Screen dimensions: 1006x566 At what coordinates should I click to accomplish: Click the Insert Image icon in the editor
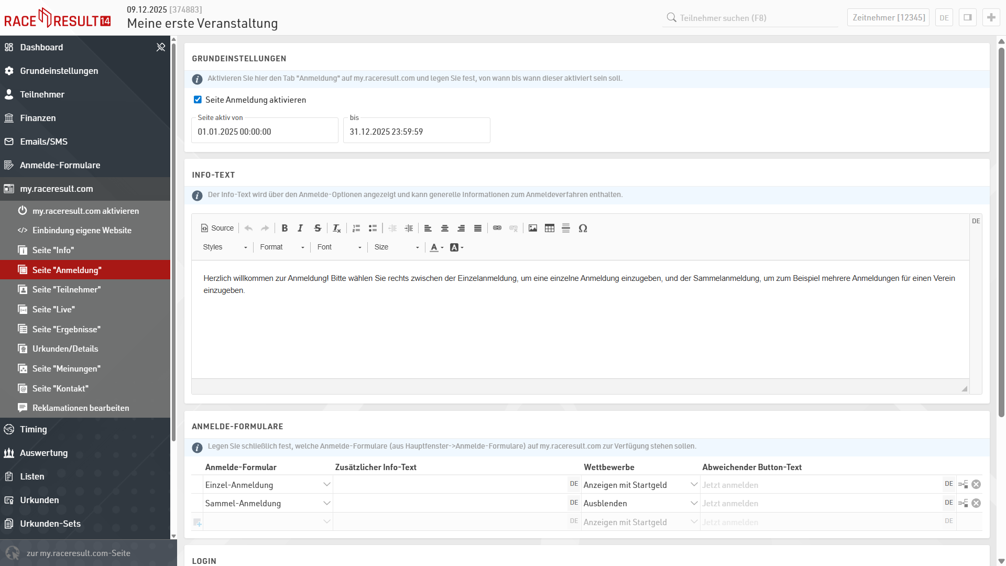tap(533, 228)
